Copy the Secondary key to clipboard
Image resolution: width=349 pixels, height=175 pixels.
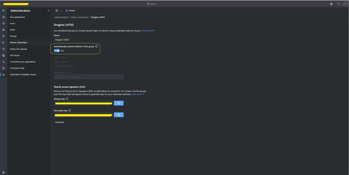pos(119,115)
